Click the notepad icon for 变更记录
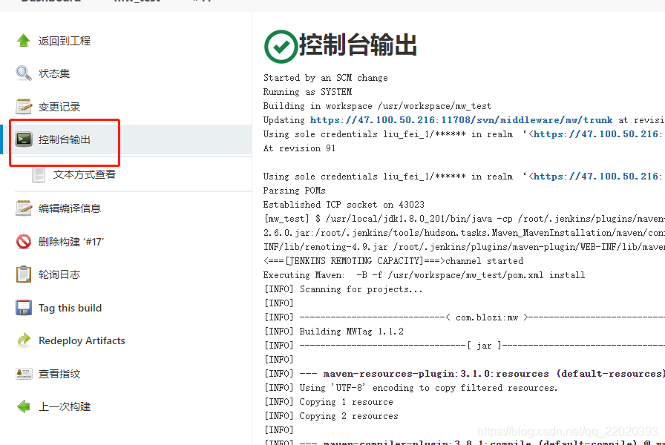 pyautogui.click(x=23, y=106)
